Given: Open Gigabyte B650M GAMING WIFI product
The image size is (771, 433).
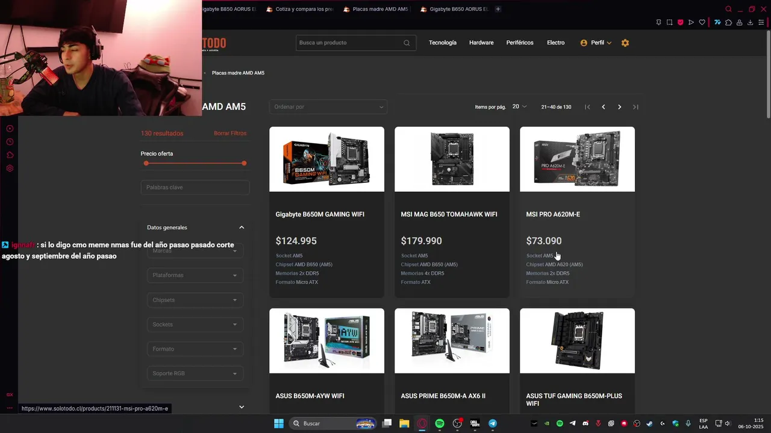Looking at the screenshot, I should click(320, 214).
